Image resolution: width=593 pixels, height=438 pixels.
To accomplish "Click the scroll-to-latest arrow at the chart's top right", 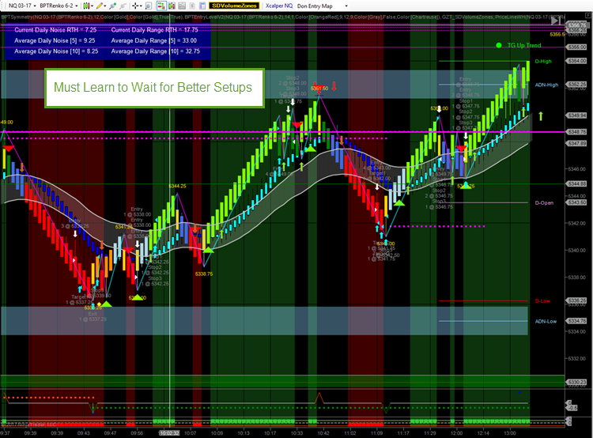I will (555, 21).
